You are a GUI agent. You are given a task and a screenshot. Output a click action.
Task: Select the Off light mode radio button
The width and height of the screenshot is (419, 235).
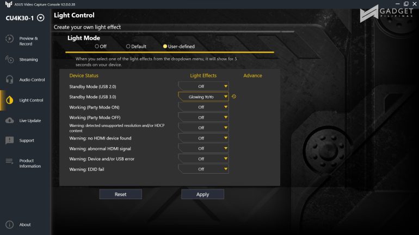click(x=97, y=47)
